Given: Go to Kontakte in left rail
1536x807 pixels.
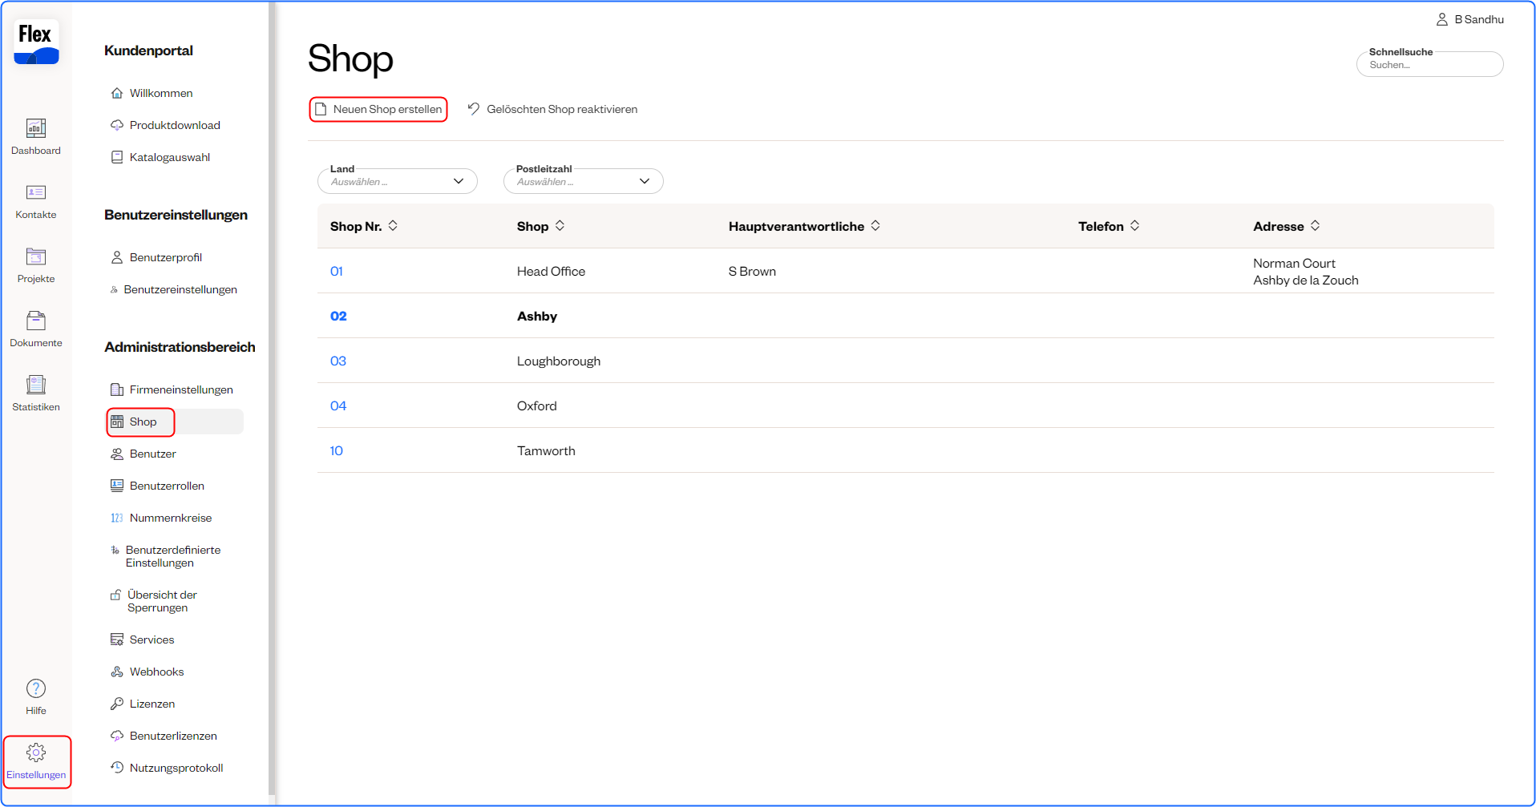Looking at the screenshot, I should 36,193.
